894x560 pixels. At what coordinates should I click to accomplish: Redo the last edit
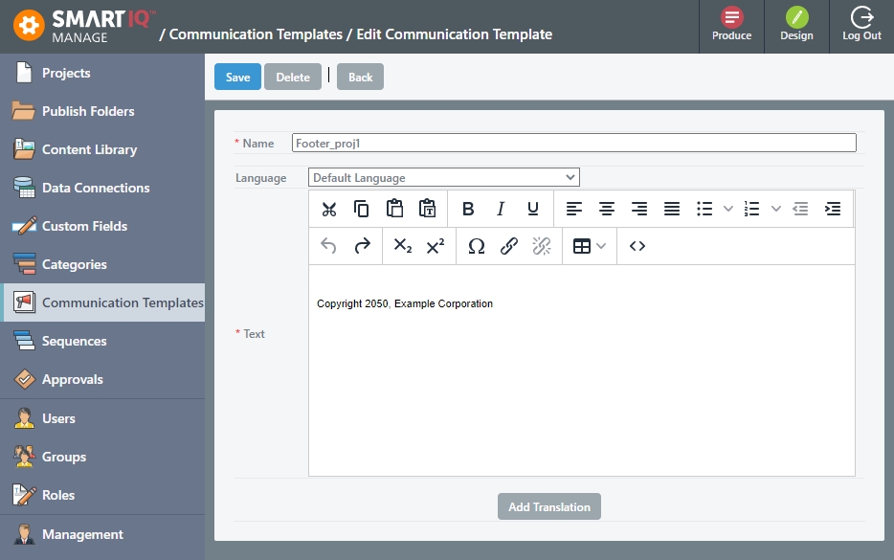pos(362,246)
